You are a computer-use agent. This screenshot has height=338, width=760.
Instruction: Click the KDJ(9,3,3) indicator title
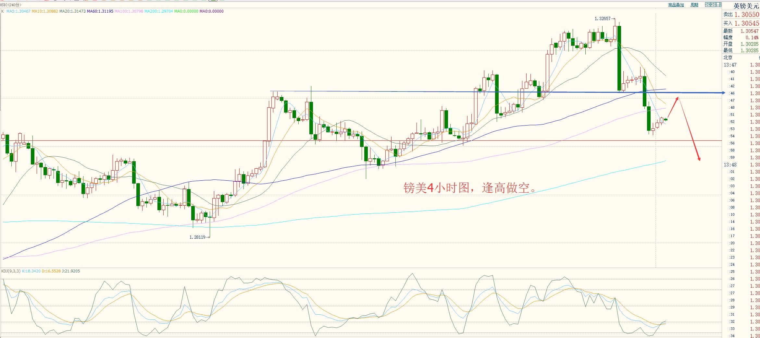point(11,271)
